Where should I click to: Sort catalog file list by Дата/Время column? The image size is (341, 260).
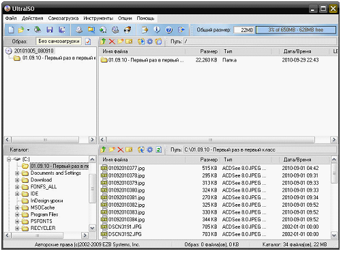pos(305,160)
